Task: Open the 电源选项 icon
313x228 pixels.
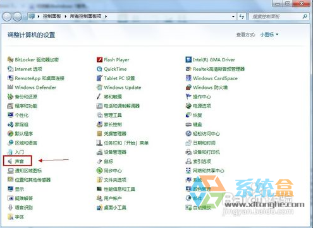Action: point(188,105)
